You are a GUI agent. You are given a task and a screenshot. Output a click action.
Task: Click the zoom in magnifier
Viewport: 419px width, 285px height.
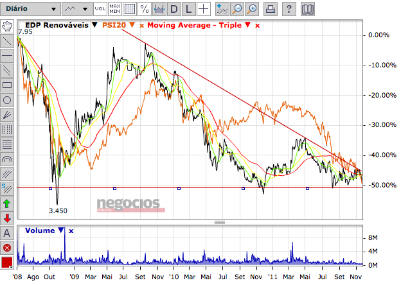[x=253, y=9]
